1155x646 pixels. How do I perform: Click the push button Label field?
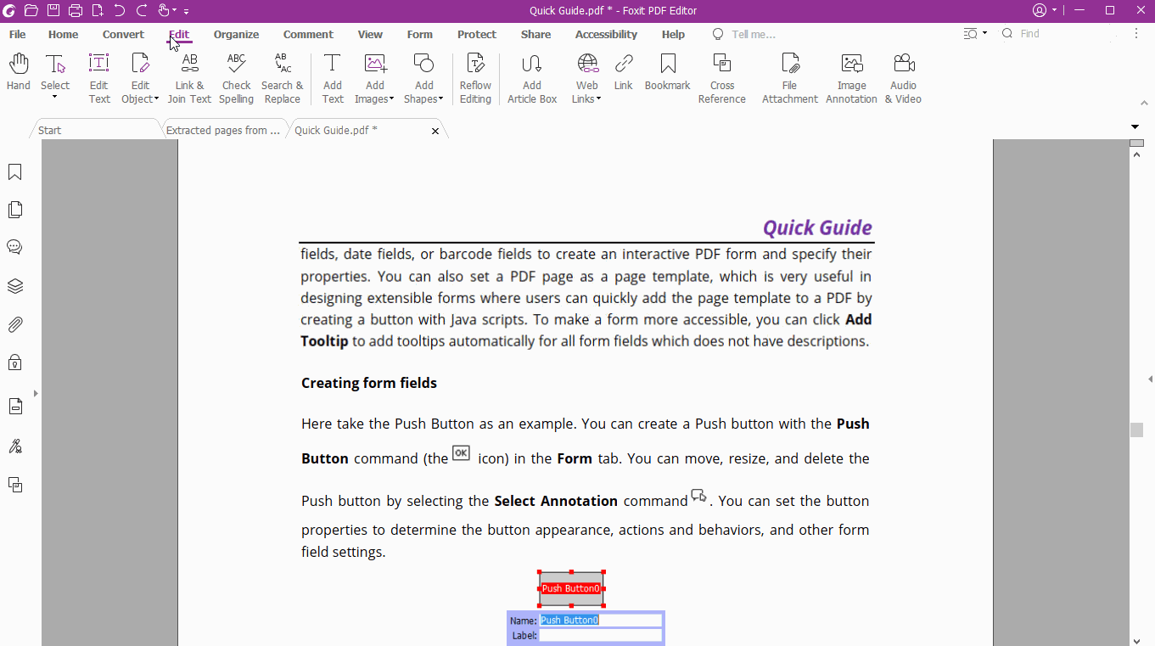coord(601,635)
